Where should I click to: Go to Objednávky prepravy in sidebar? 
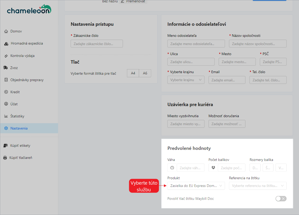click(x=27, y=80)
